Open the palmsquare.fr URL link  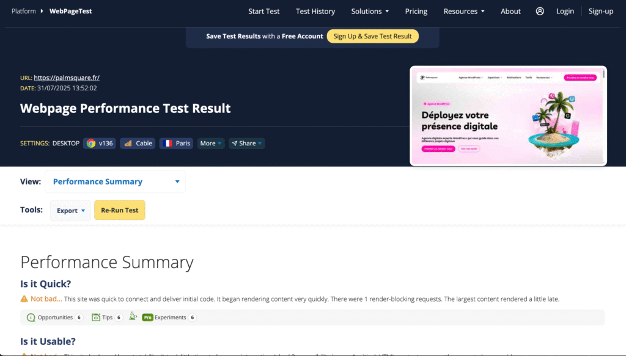pyautogui.click(x=67, y=78)
